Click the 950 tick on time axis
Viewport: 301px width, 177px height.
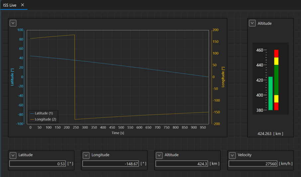(x=203, y=127)
